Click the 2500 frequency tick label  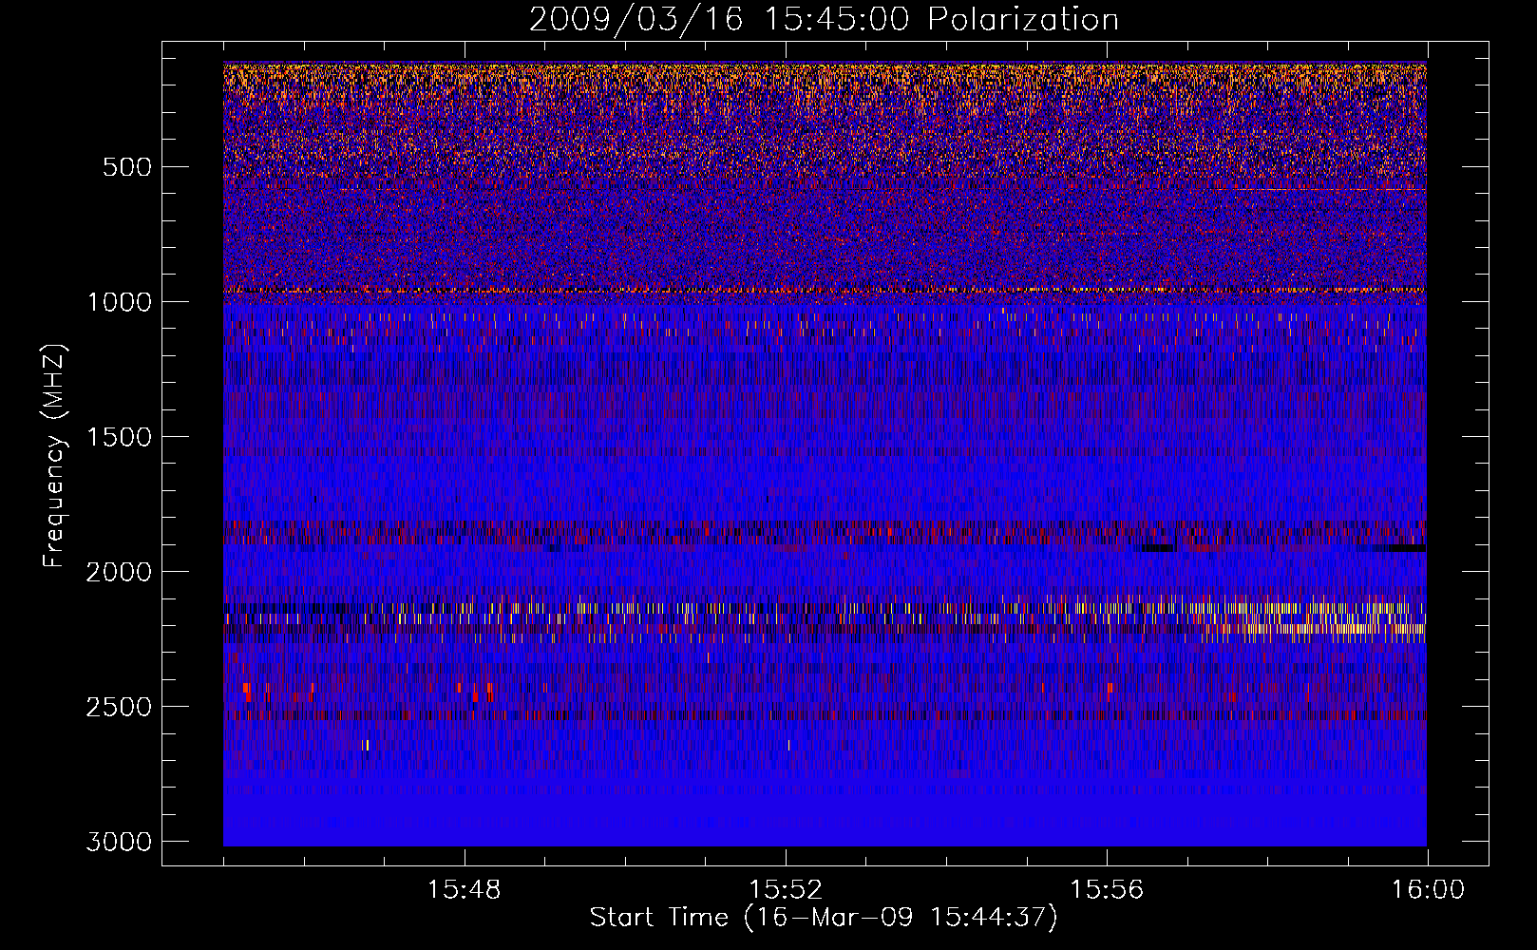(119, 707)
